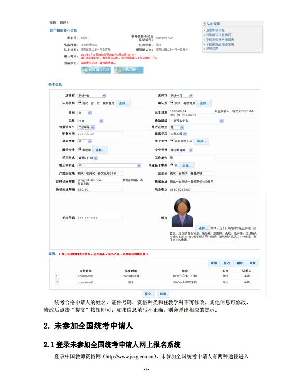Click the 新增 resume button

(214, 263)
